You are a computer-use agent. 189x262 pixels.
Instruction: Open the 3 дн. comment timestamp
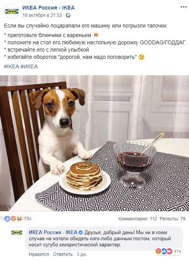[82, 254]
